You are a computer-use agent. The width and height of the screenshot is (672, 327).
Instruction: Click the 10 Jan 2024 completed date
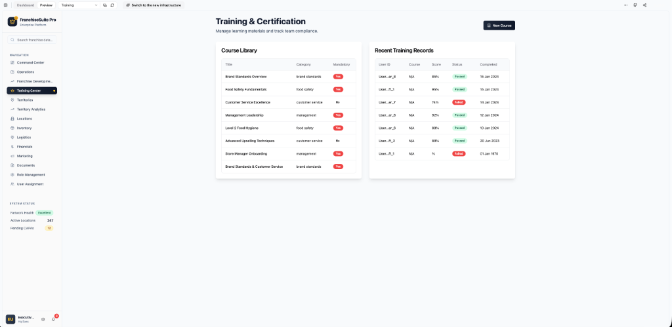click(489, 128)
